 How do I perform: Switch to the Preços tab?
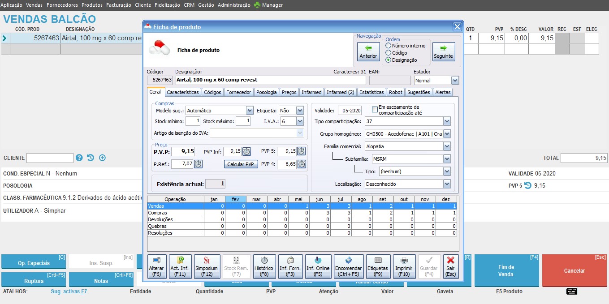289,92
